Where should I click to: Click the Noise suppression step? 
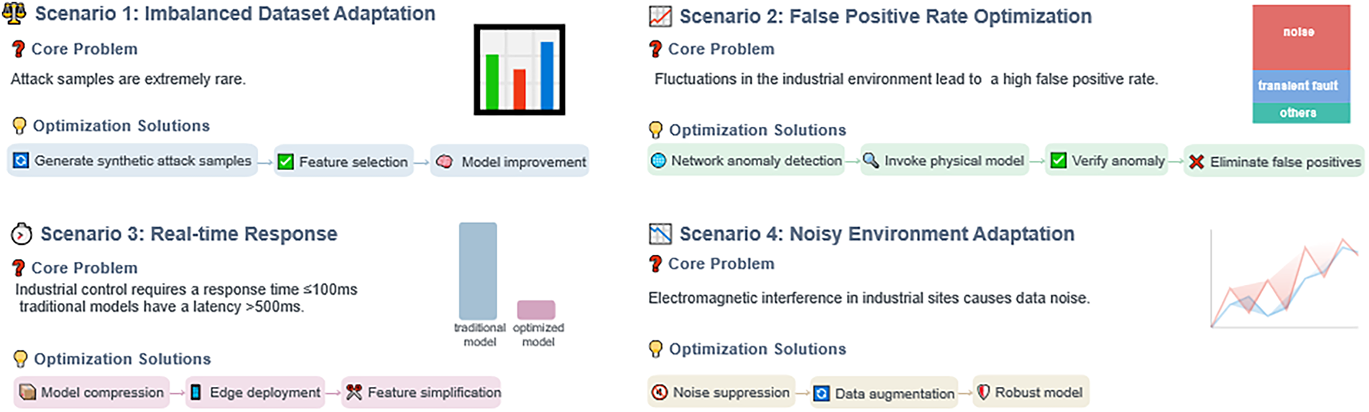point(721,393)
